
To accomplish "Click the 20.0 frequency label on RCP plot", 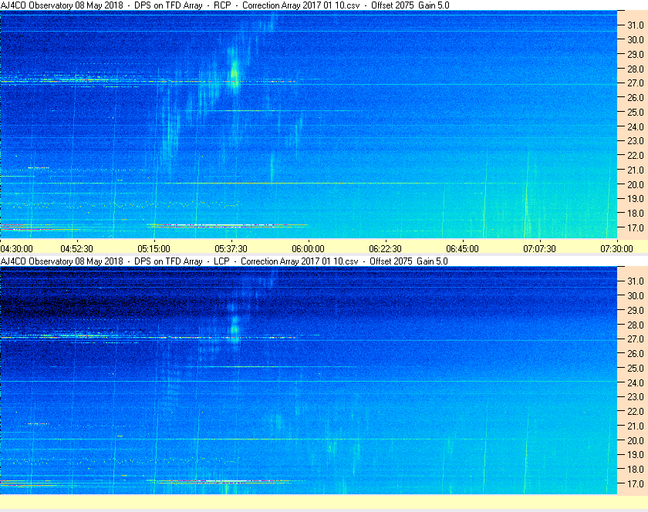I will tap(636, 184).
